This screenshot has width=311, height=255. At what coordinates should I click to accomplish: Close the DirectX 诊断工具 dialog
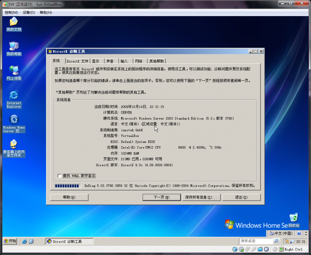coord(261,51)
